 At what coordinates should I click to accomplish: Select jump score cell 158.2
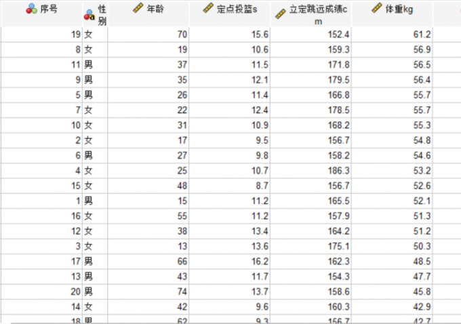click(x=310, y=156)
